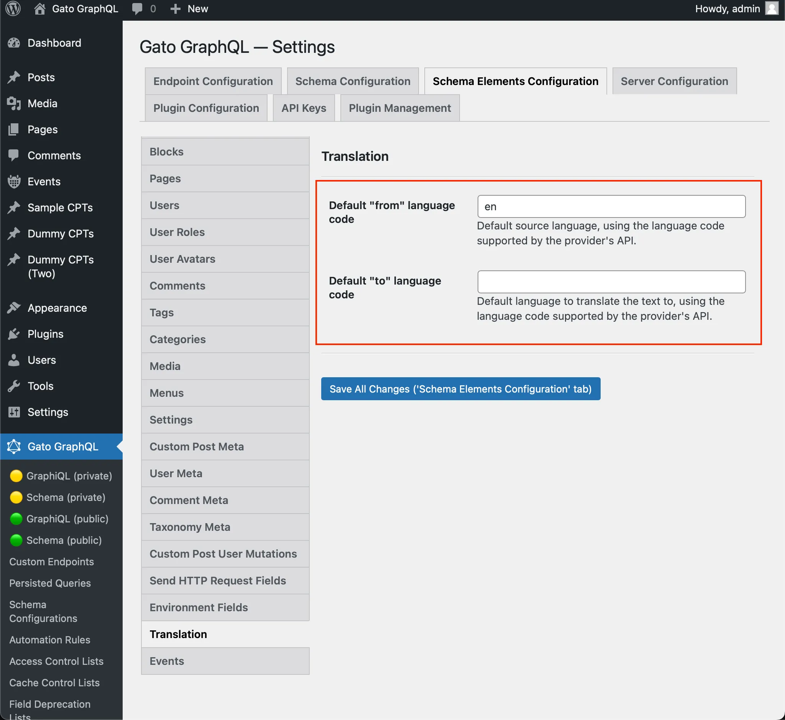
Task: Click yellow dot beside Schema (private)
Action: 16,497
